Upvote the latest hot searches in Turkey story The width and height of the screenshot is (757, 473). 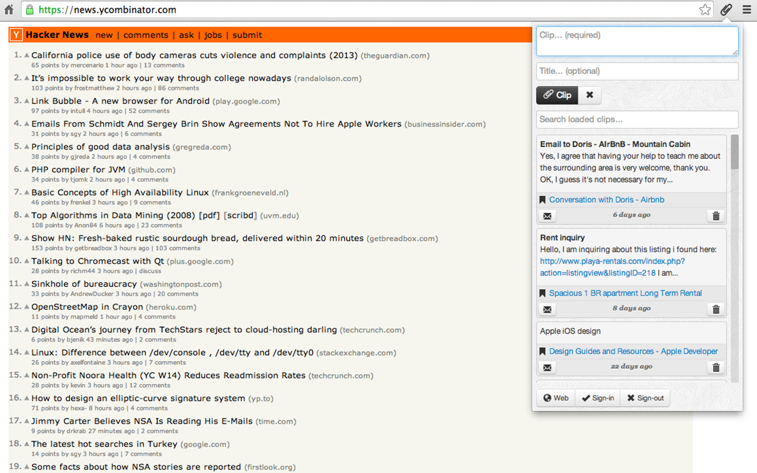27,444
